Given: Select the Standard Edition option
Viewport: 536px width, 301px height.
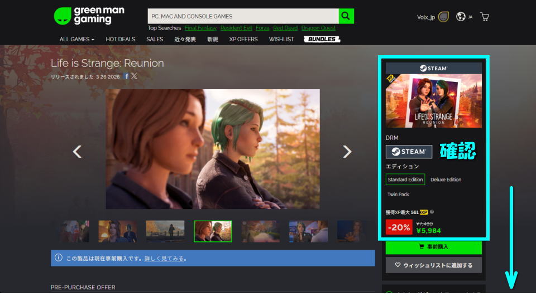Looking at the screenshot, I should pyautogui.click(x=405, y=179).
